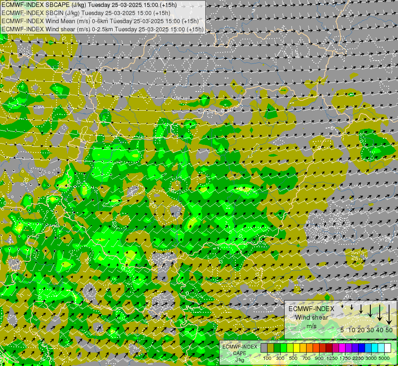398x366 pixels.
Task: Click the bright magenta CAPE legend swatch
Action: point(342,348)
